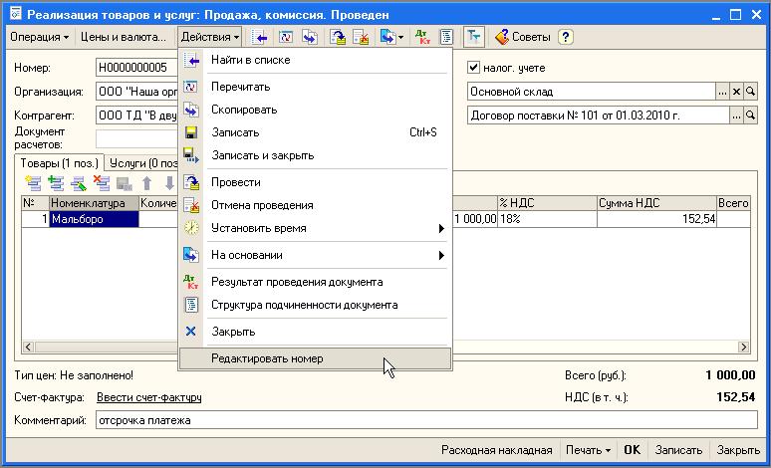Click the Комментарий input field

tap(426, 421)
